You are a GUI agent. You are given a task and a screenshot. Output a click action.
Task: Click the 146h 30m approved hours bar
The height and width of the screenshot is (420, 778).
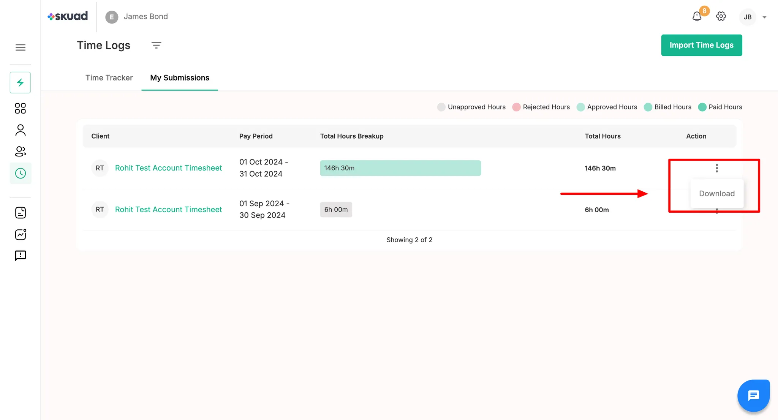(400, 168)
